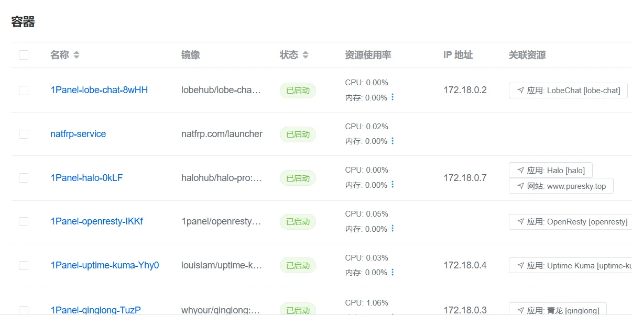
Task: Click image name natfrp.com/launcher
Action: pos(222,134)
